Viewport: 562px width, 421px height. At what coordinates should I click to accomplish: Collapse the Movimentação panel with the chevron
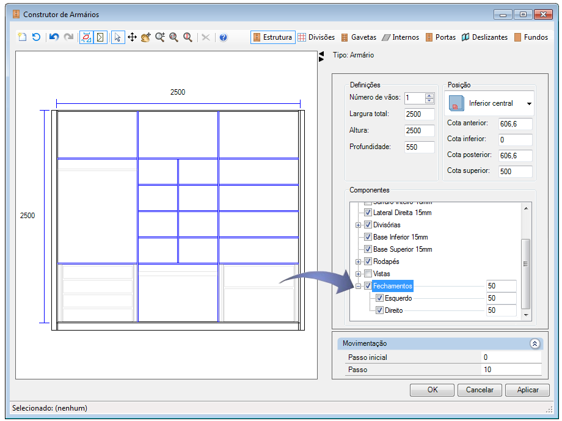click(x=535, y=343)
